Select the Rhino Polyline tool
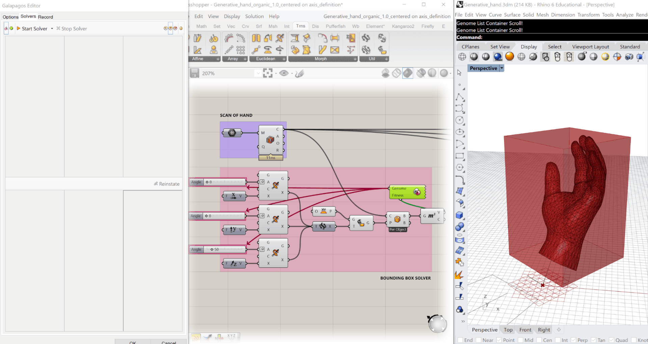 460,97
